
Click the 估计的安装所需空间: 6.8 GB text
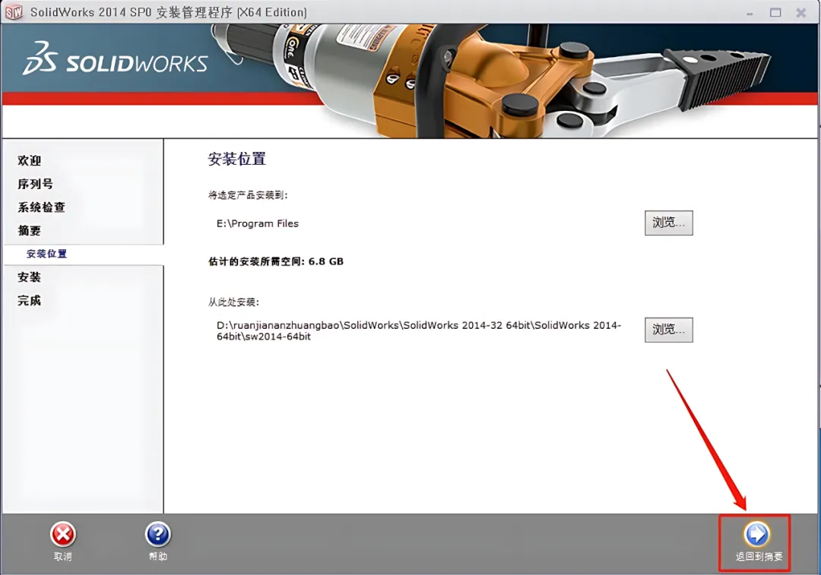[276, 261]
